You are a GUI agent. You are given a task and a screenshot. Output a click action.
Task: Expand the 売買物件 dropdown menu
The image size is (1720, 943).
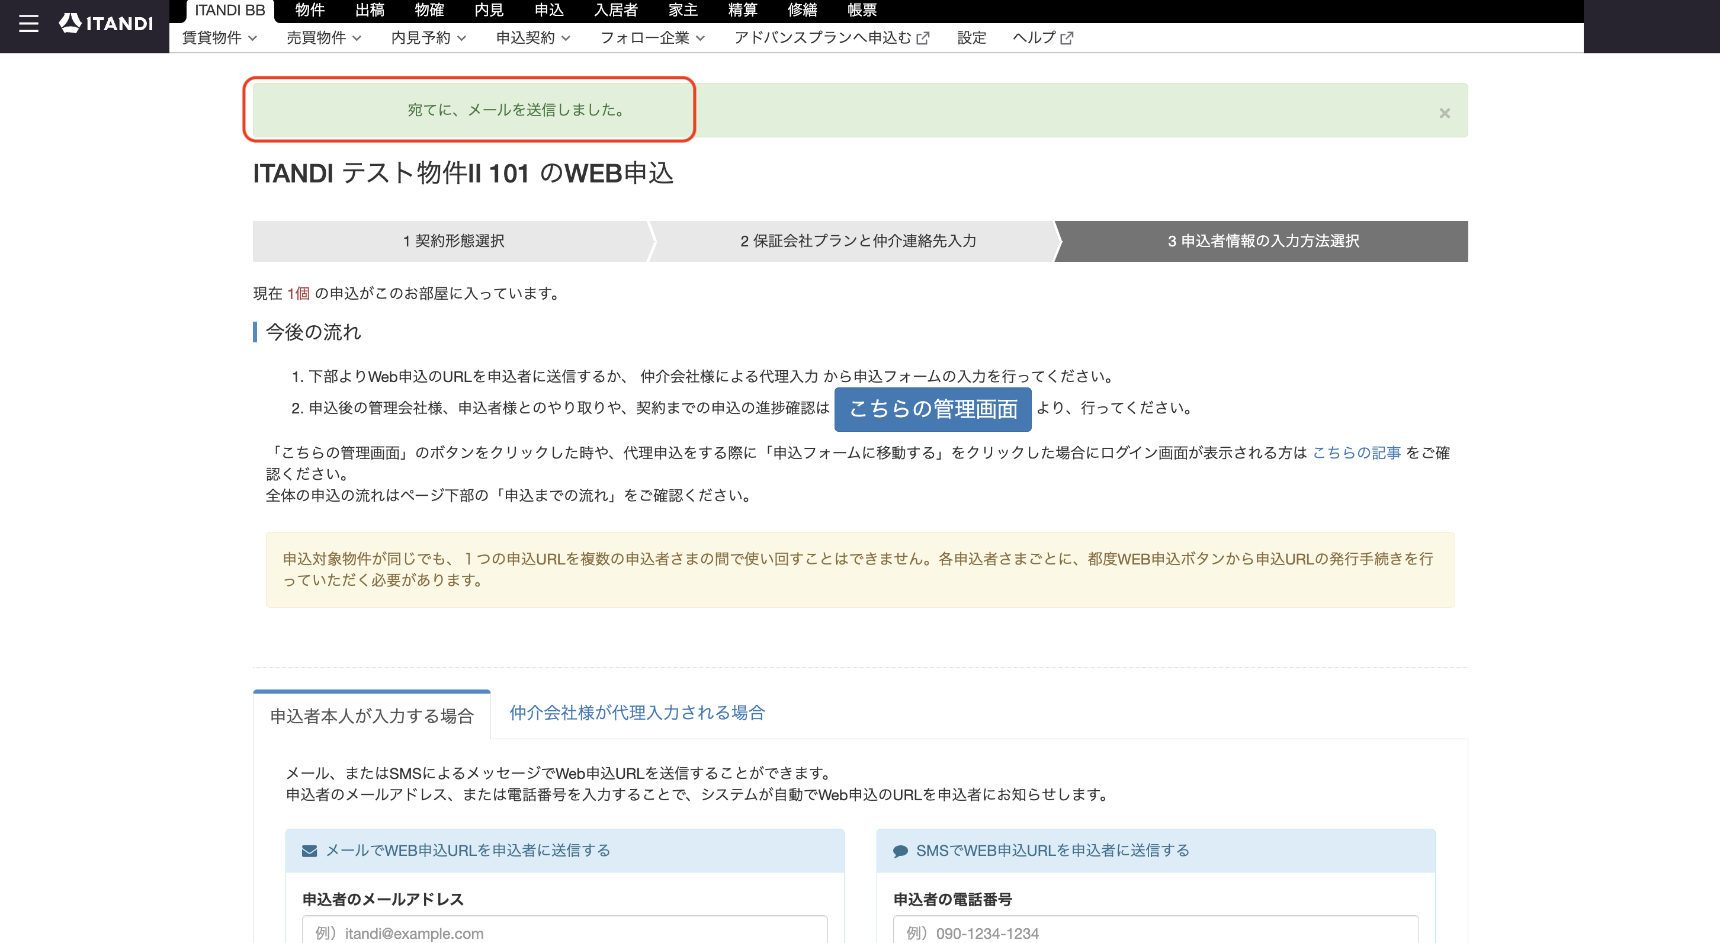[324, 38]
